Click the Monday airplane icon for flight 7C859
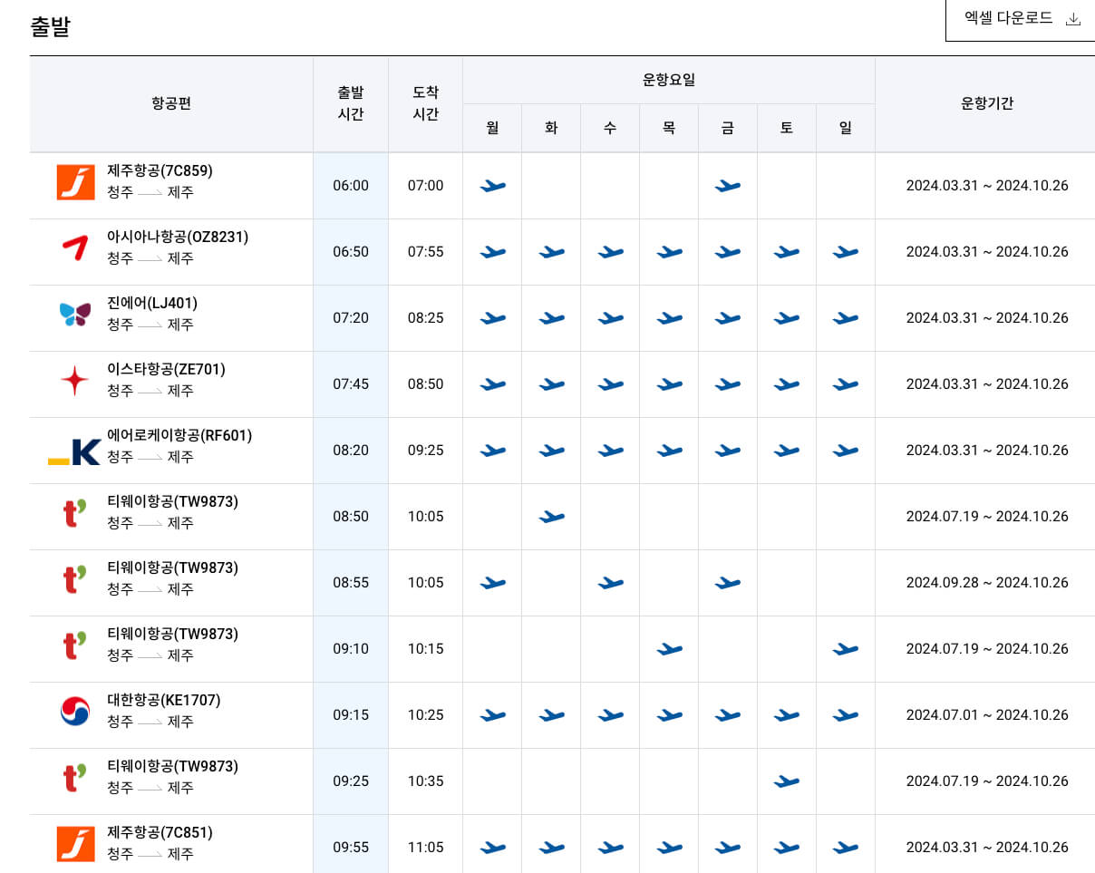 click(491, 187)
